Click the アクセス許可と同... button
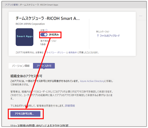The width and height of the screenshot is (148, 128). pyautogui.click(x=25, y=114)
